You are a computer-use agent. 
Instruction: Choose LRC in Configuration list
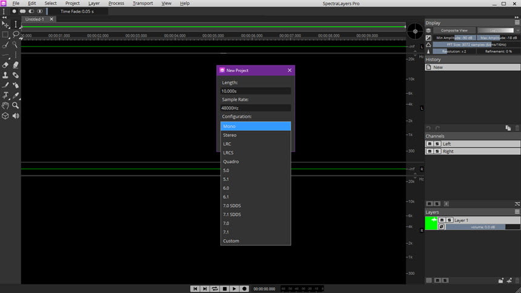256,144
